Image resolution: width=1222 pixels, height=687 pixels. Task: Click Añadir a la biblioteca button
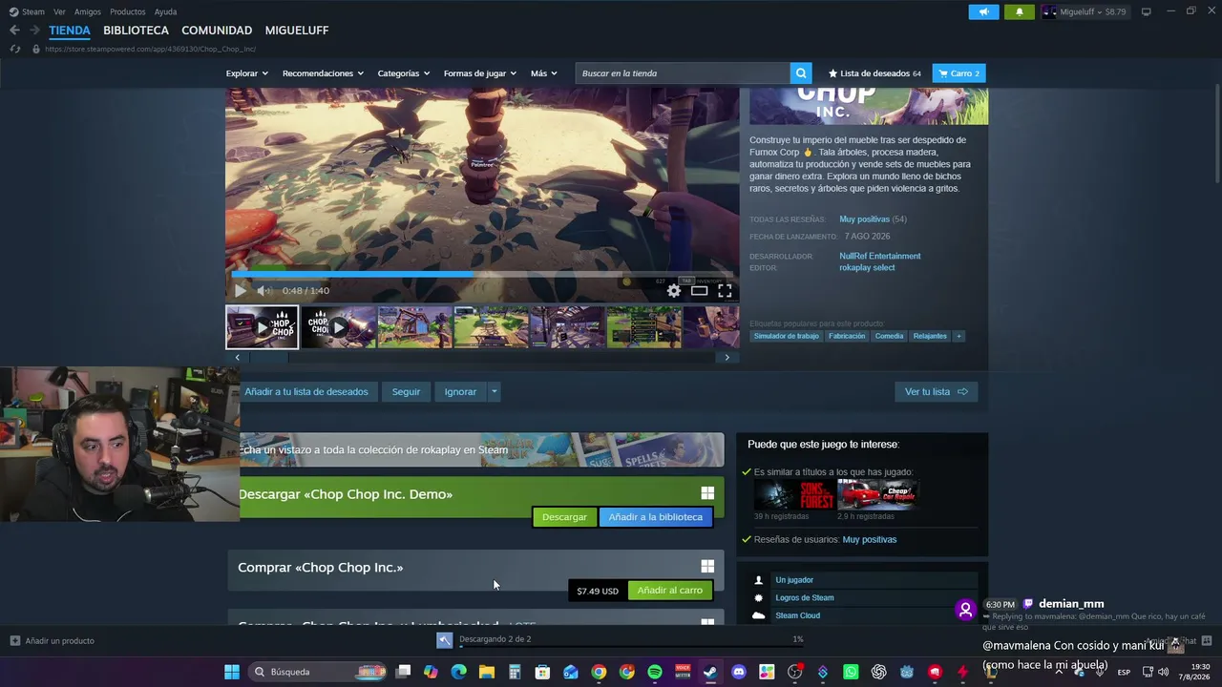(x=655, y=517)
